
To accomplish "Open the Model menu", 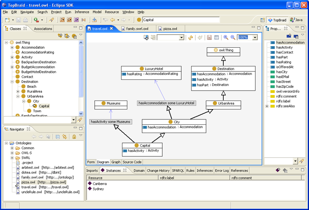I will pyautogui.click(x=97, y=12).
